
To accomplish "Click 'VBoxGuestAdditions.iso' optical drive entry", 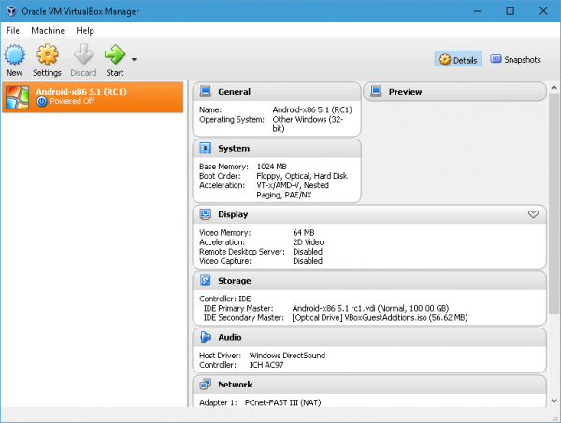I will coord(380,317).
